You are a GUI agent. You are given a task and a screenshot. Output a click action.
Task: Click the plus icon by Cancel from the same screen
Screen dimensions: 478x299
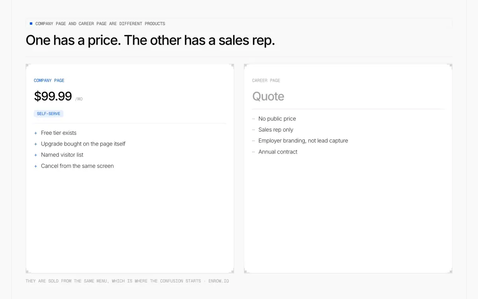click(x=36, y=166)
